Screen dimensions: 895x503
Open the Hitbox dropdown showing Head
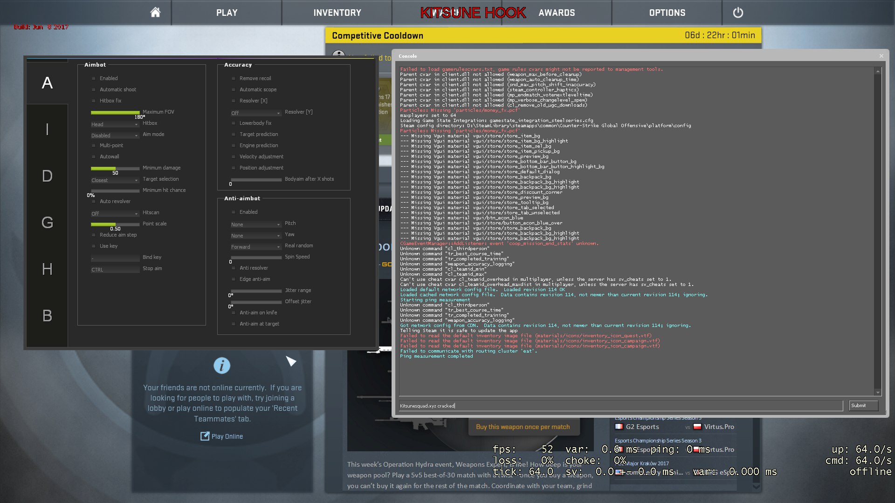[115, 124]
